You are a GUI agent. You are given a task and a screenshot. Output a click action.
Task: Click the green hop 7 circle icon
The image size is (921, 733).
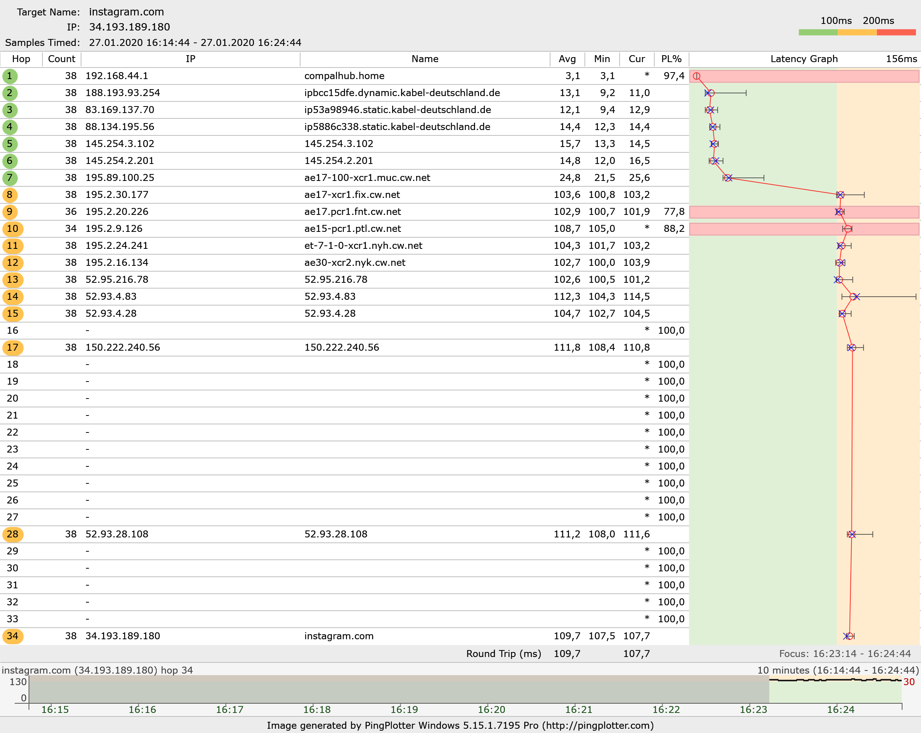[10, 178]
